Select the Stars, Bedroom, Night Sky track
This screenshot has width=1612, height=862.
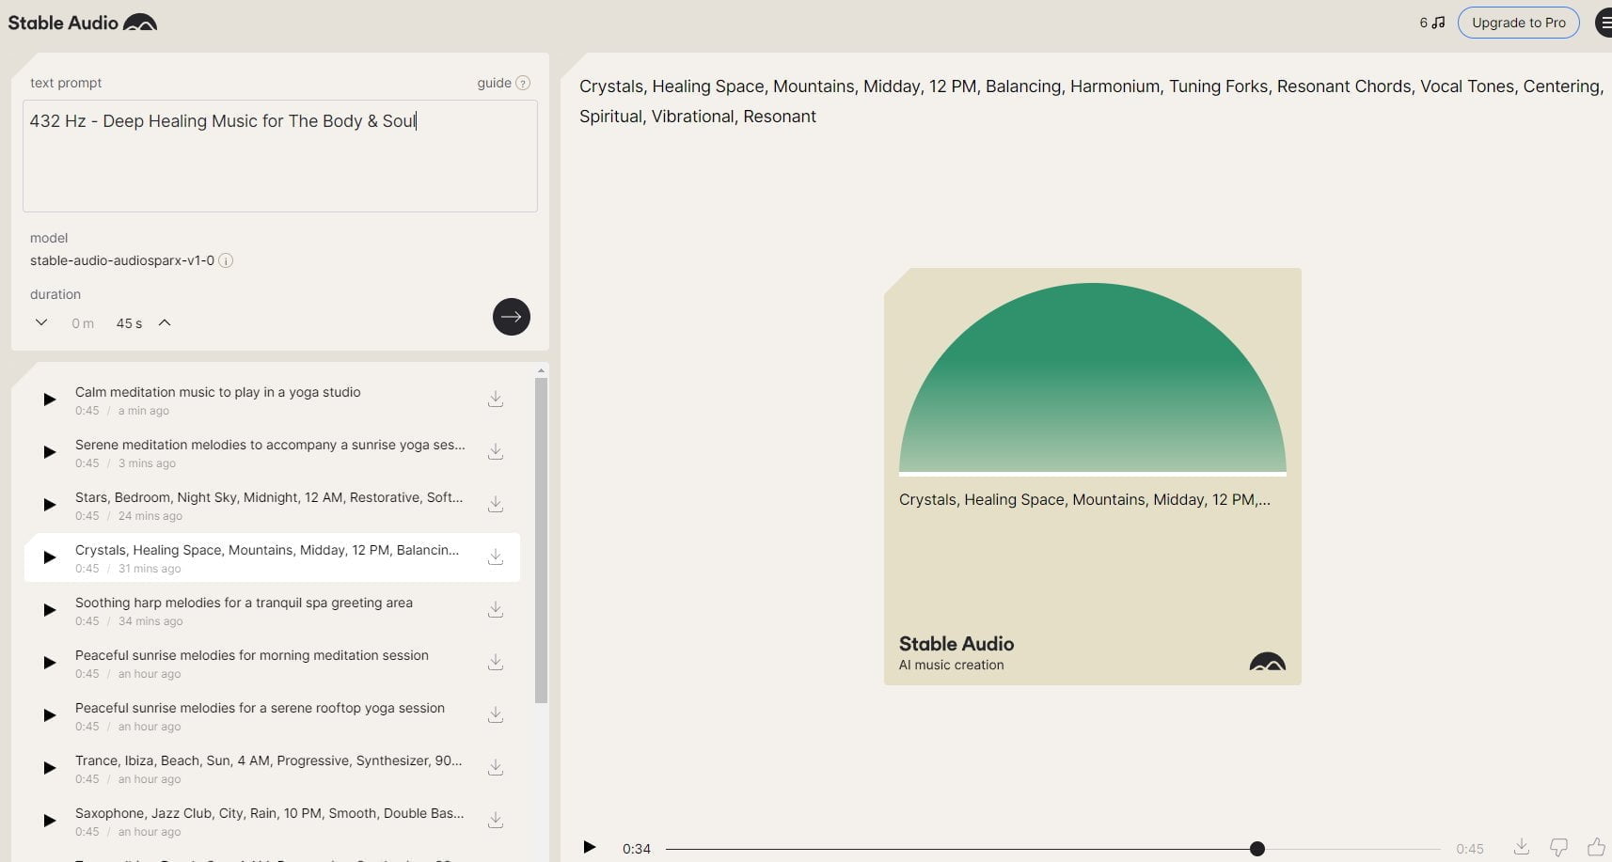pyautogui.click(x=269, y=498)
